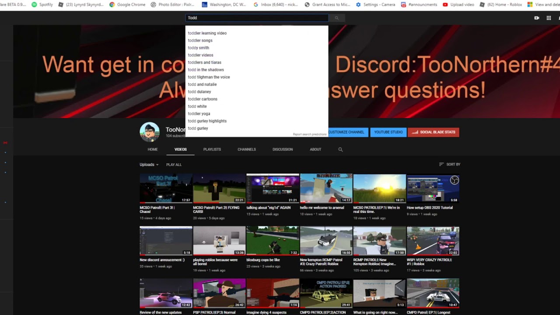Screen dimensions: 560x315
Task: Open the MCSO Patrol Part 3 Chaos thumbnail
Action: pos(166,189)
